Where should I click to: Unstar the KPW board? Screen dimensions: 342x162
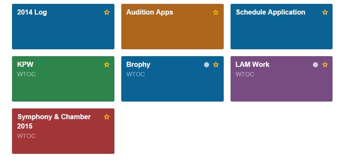click(107, 65)
